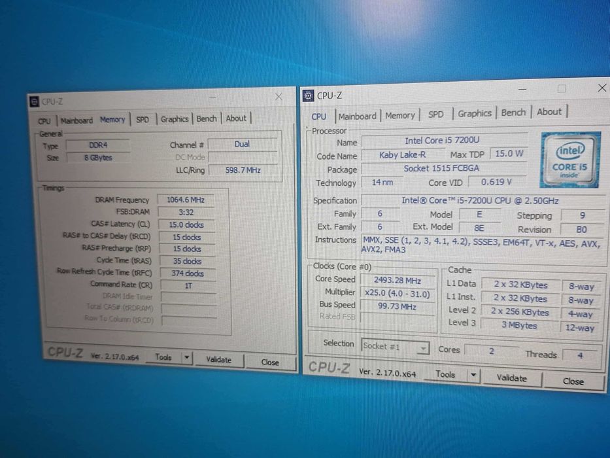Click the Multiplier value x25.0 (4.0 - 31.0)
Viewport: 610px width, 458px height.
pyautogui.click(x=398, y=294)
